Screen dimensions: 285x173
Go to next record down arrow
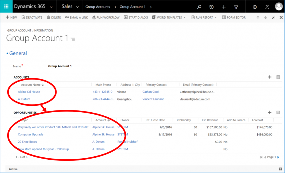266,18
